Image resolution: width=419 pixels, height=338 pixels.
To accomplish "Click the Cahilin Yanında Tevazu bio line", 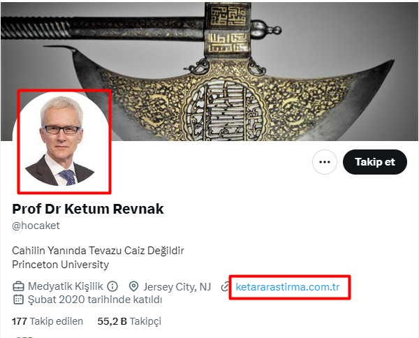I will point(98,251).
